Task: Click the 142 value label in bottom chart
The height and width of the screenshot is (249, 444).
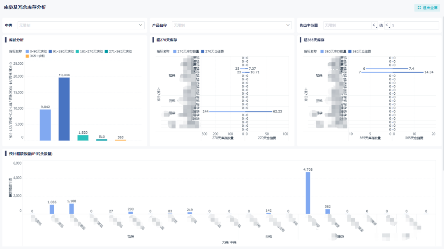Action: (x=268, y=210)
